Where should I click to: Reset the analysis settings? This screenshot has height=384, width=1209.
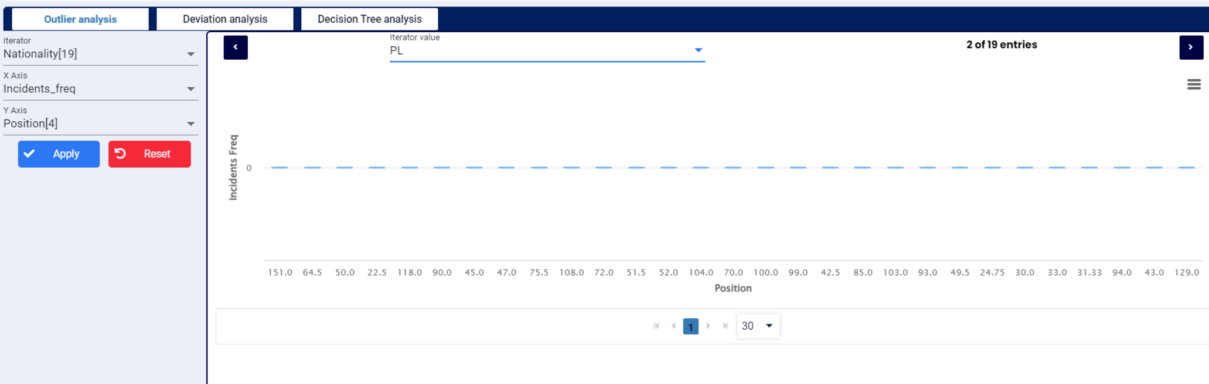[149, 154]
